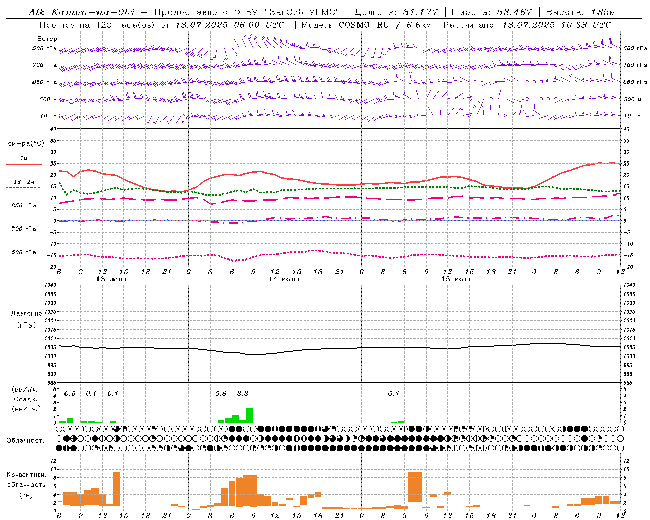This screenshot has height=520, width=650.
Task: Click the left 500 гПа wind level label
Action: 45,49
